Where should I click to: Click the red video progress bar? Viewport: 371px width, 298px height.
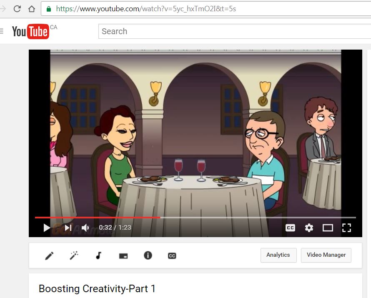(x=98, y=217)
